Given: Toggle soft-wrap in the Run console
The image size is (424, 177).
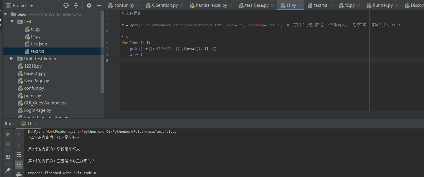Looking at the screenshot, I should coord(19,155).
